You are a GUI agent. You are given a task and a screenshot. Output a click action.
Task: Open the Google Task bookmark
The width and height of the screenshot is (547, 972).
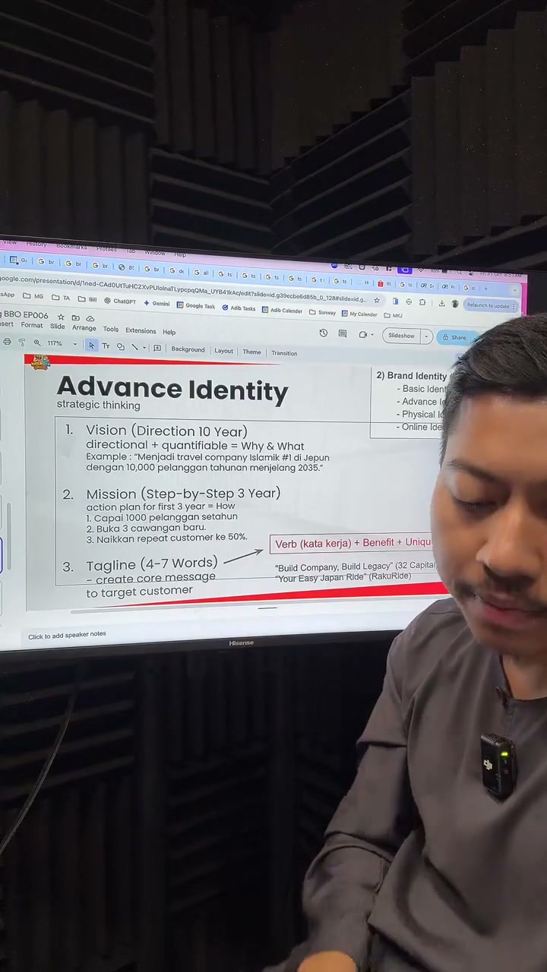(x=196, y=305)
